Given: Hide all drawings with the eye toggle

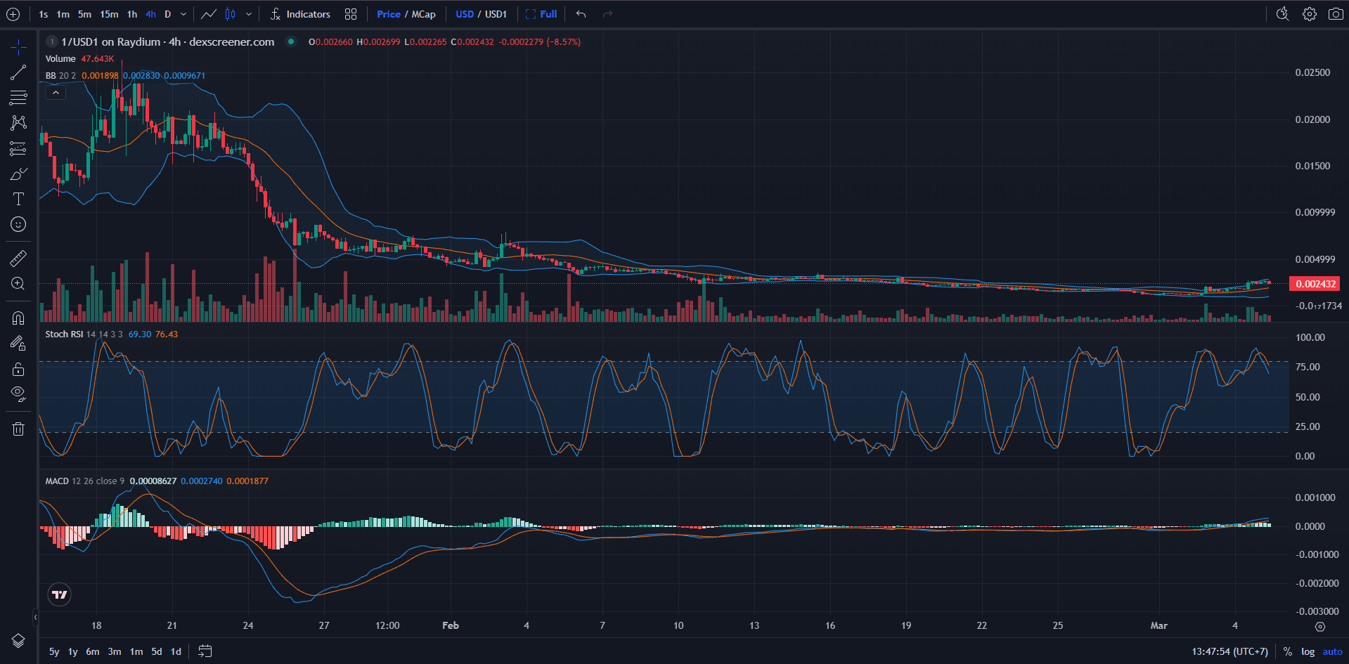Looking at the screenshot, I should 18,393.
